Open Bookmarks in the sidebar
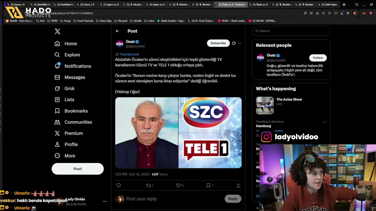The width and height of the screenshot is (376, 211). click(71, 111)
